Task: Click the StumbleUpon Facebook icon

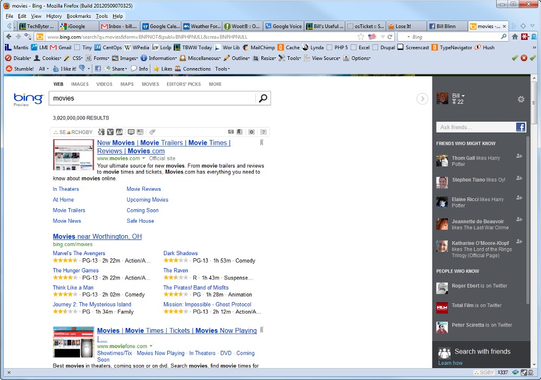Action: click(98, 69)
